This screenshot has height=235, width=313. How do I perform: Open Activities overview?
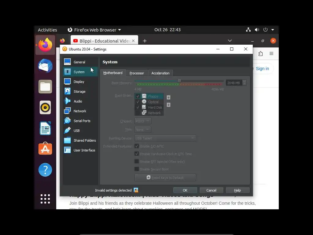(47, 30)
